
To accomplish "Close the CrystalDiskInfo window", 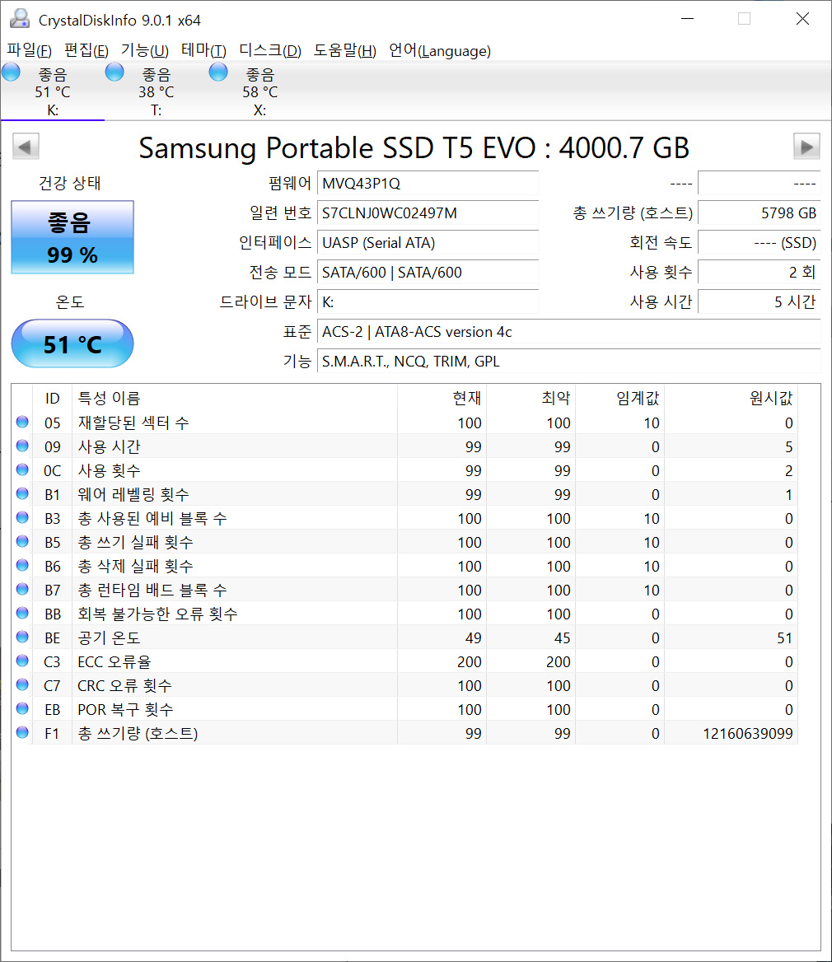I will tap(802, 19).
